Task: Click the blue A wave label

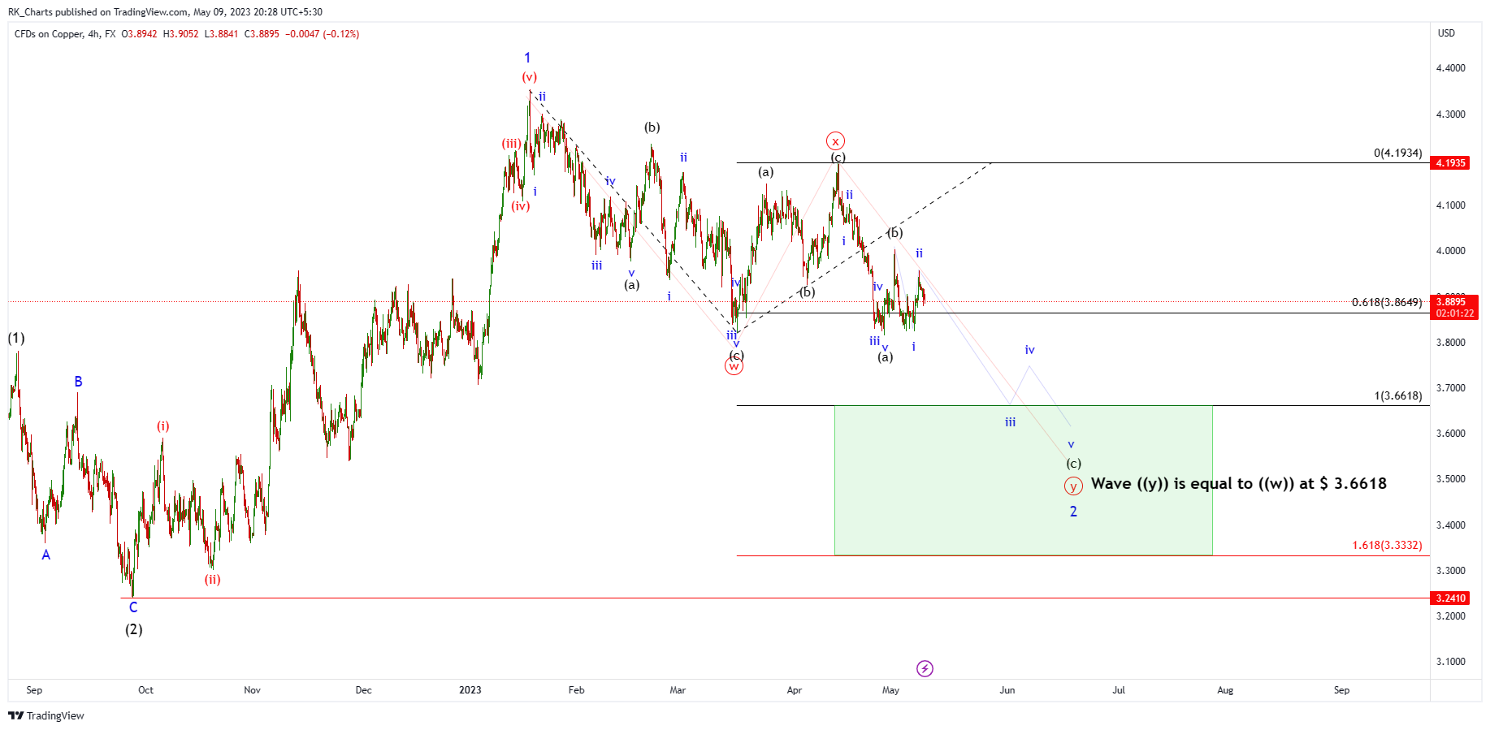Action: tap(46, 555)
